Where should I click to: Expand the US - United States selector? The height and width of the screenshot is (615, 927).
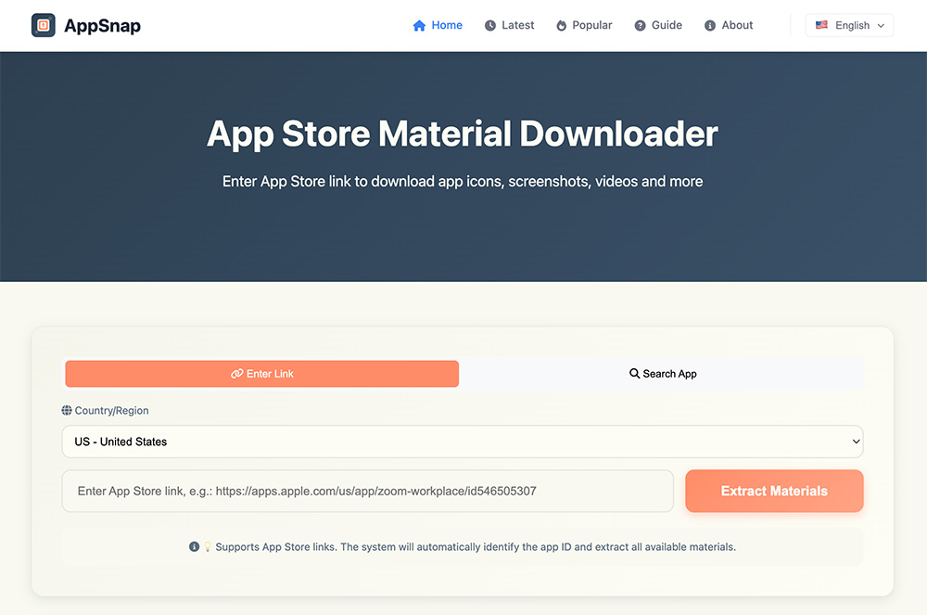[x=463, y=442]
